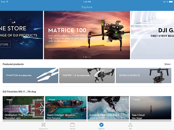Open INSPIRE 1 & Accessories card
The image size is (174, 130).
[87, 76]
